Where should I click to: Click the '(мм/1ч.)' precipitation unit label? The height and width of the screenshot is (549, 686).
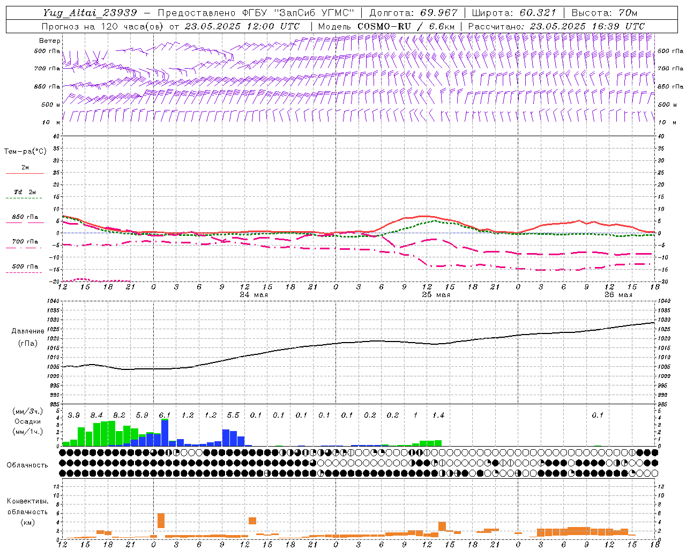(x=28, y=432)
